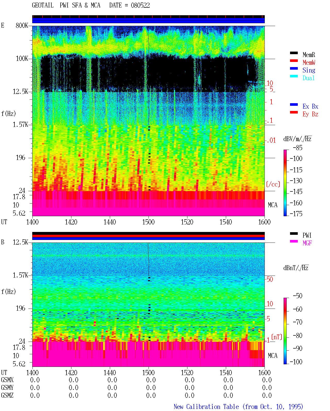This screenshot has width=330, height=411.
Task: Click the blue Ex Bx legend swatch
Action: coord(294,105)
